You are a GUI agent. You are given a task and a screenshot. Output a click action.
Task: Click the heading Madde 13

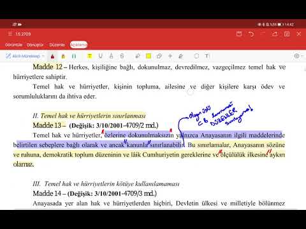click(x=48, y=125)
